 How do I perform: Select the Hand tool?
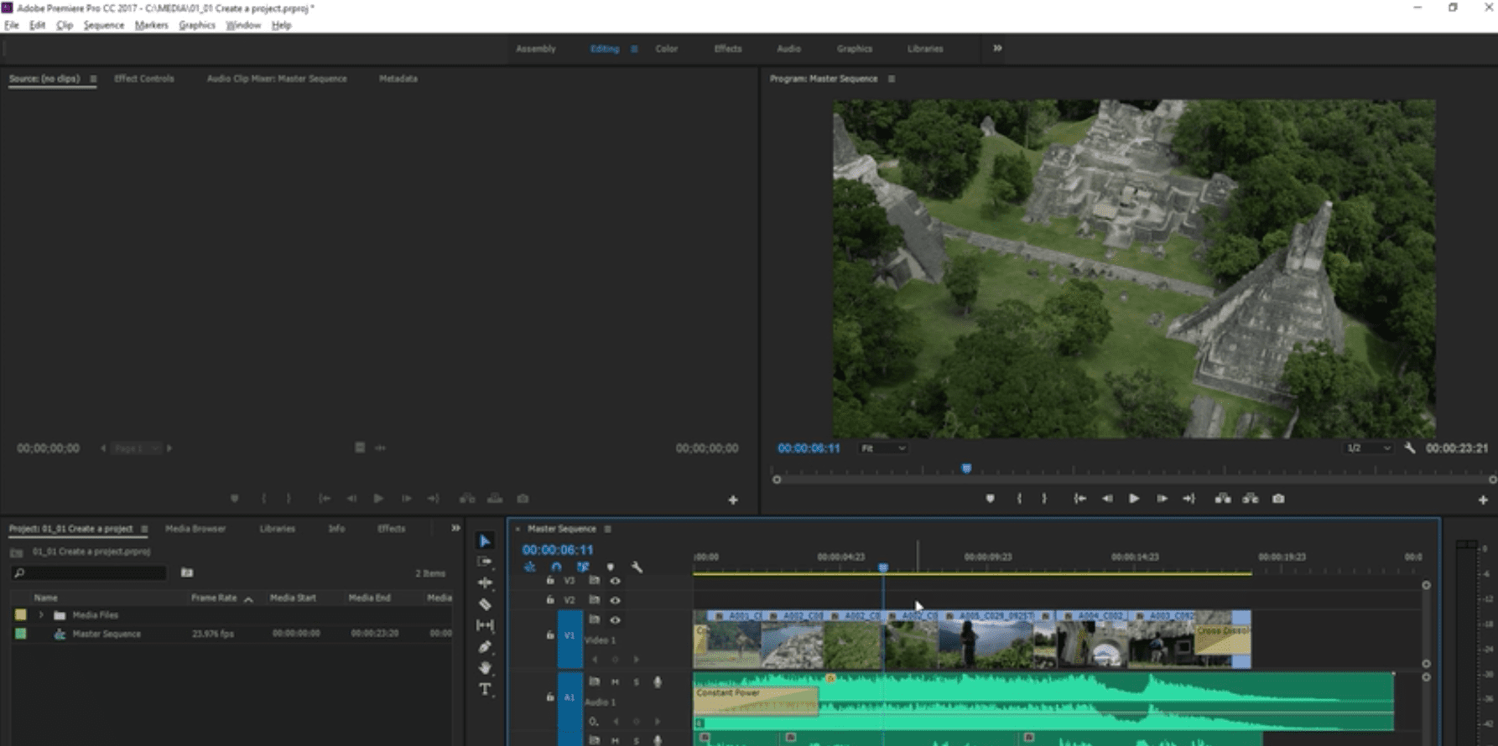(x=485, y=668)
